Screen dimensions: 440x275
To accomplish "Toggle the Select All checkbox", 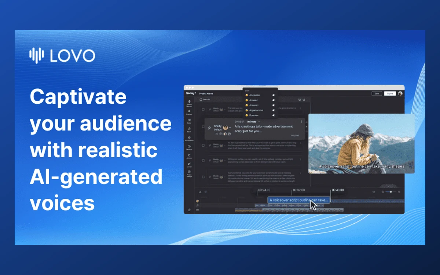I will coord(201,100).
